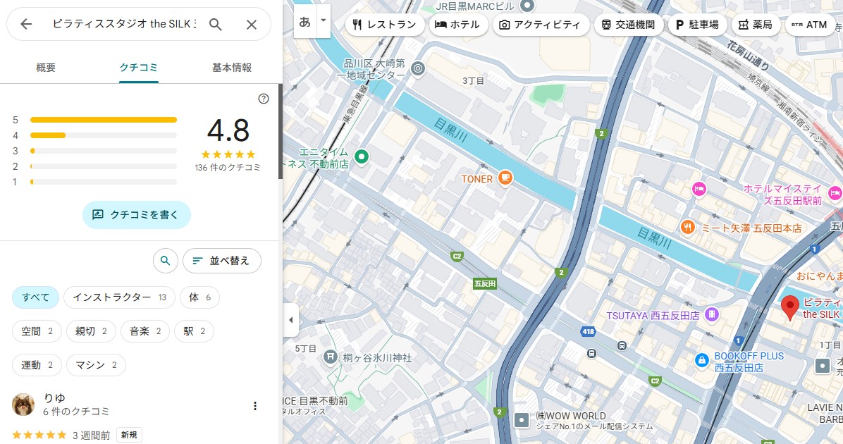Click the エニタイムフィットネス green map marker
Image resolution: width=843 pixels, height=444 pixels.
point(362,156)
